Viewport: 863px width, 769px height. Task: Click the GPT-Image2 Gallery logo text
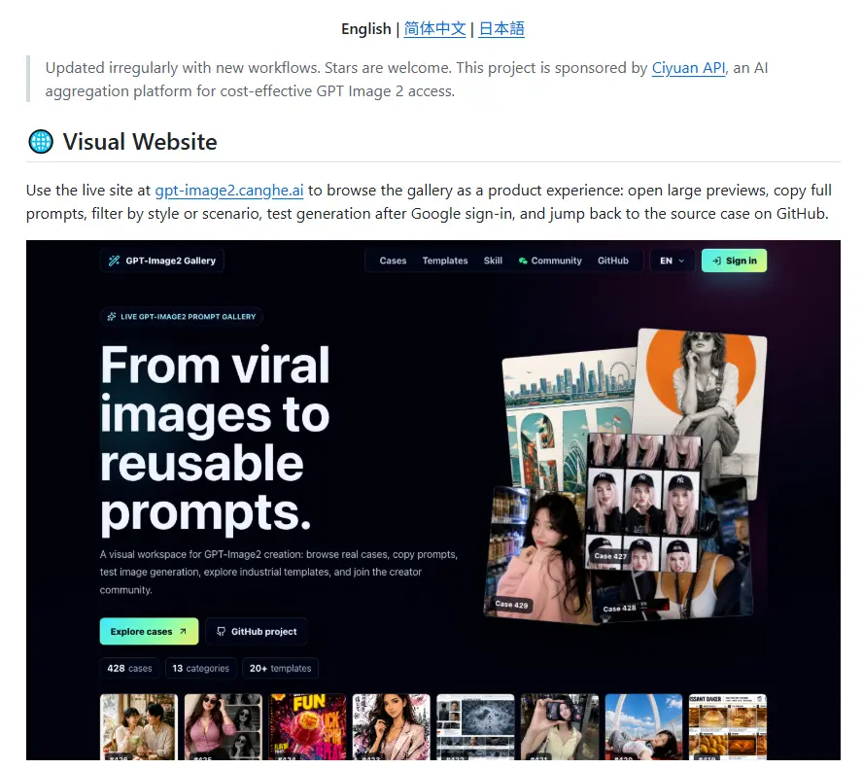point(171,261)
